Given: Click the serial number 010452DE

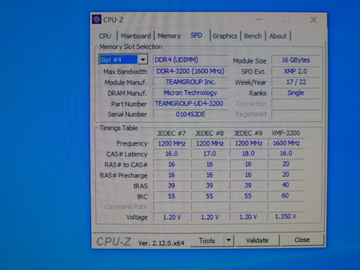Looking at the screenshot, I should tap(191, 114).
